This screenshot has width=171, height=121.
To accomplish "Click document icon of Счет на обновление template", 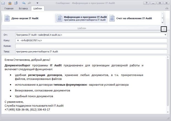I will [x=112, y=18].
